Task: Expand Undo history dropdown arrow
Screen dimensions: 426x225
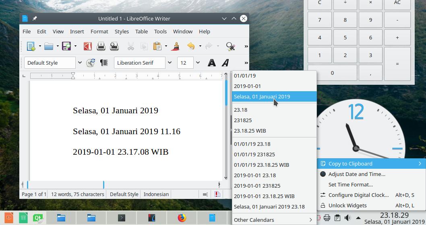Action: tap(200, 46)
